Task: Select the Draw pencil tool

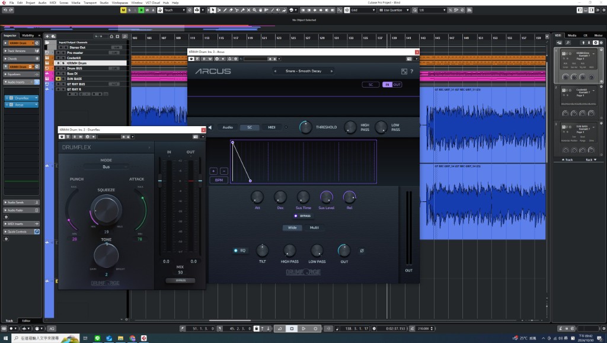Action: (225, 10)
